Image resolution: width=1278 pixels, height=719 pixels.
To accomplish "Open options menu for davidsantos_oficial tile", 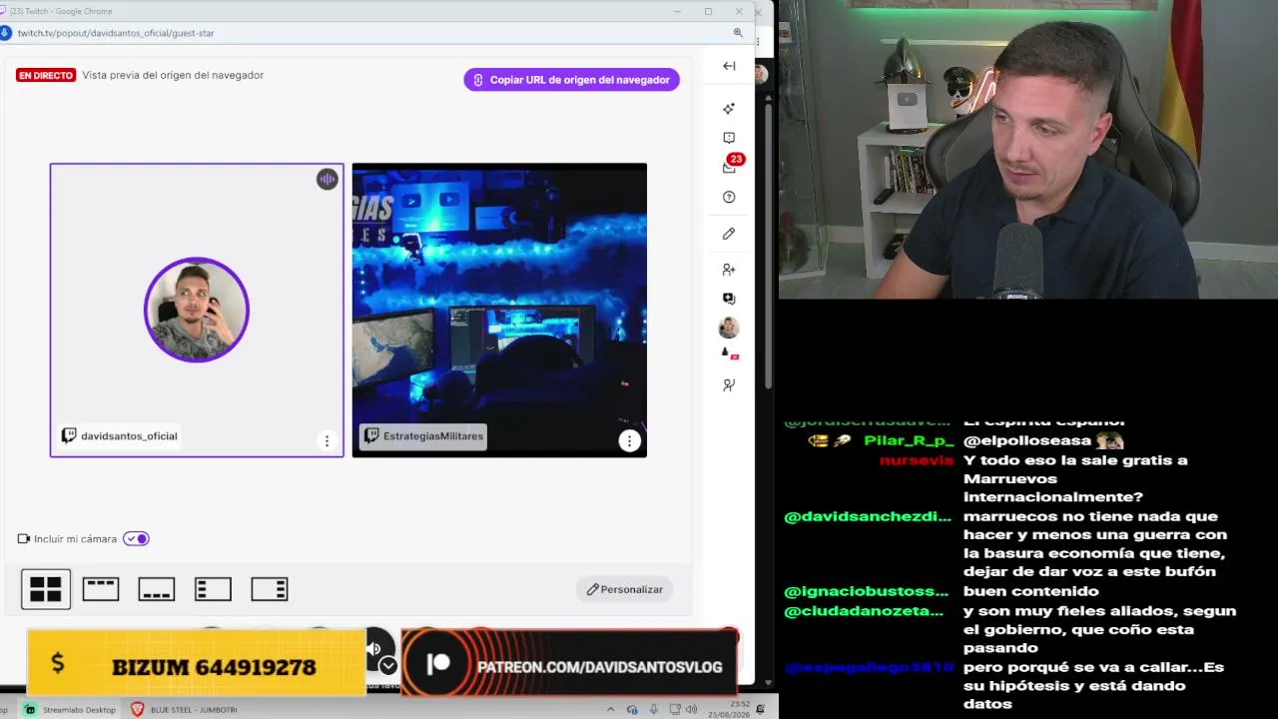I will (326, 441).
